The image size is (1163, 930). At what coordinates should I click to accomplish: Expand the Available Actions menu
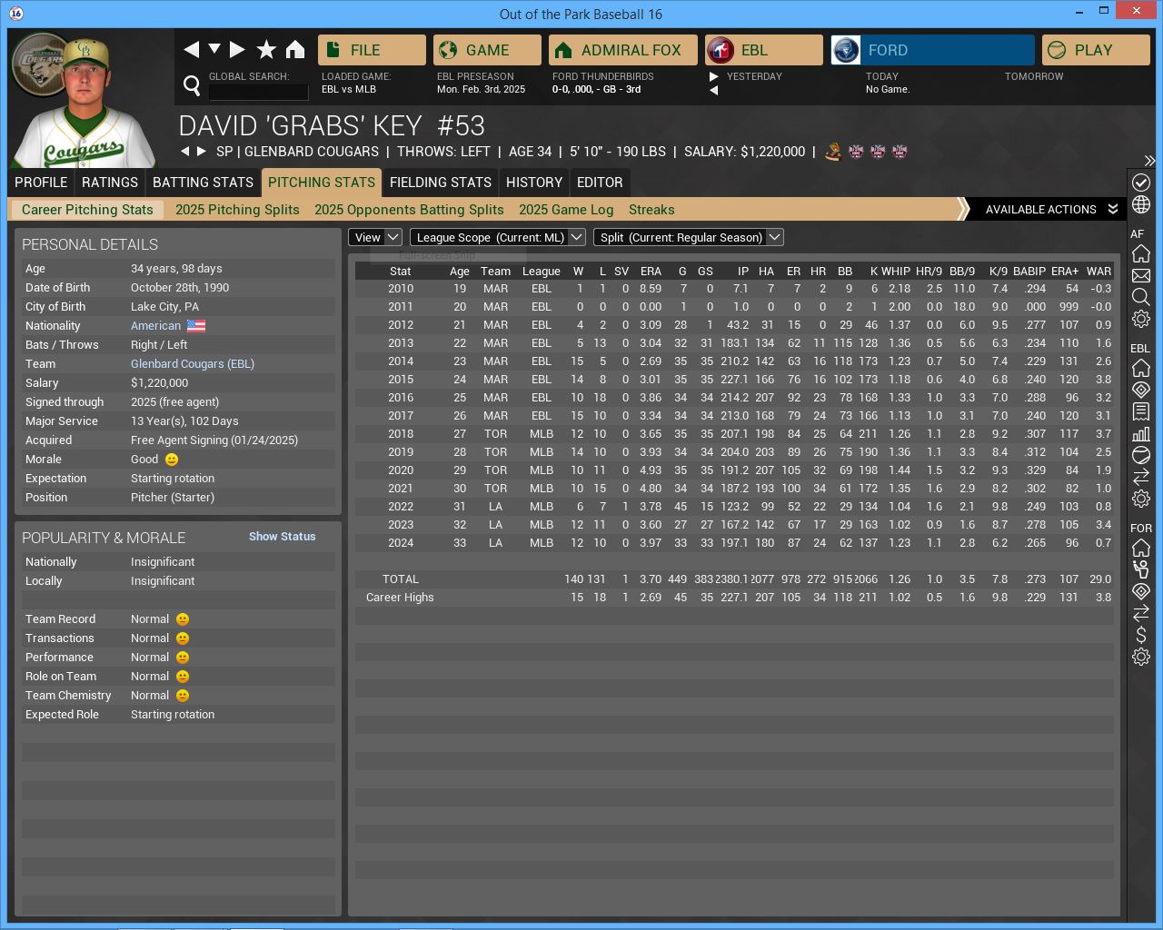[x=1050, y=209]
